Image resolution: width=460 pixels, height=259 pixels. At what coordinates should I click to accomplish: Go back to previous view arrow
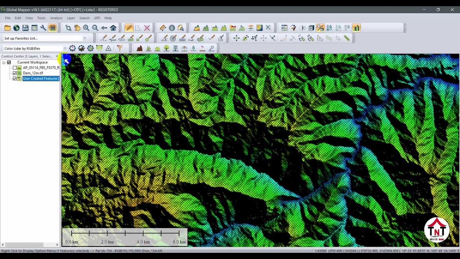pos(104,28)
